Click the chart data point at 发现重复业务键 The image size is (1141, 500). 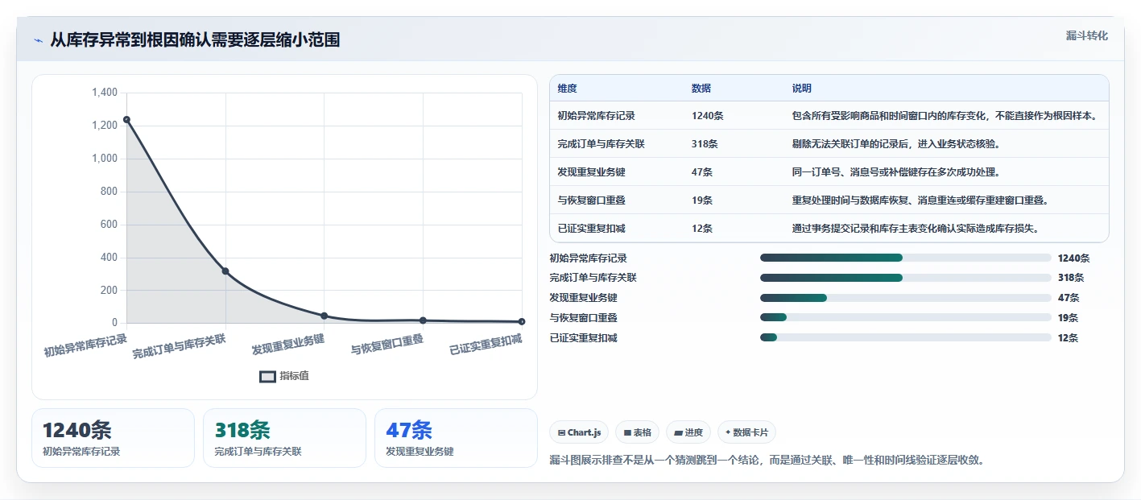(325, 316)
